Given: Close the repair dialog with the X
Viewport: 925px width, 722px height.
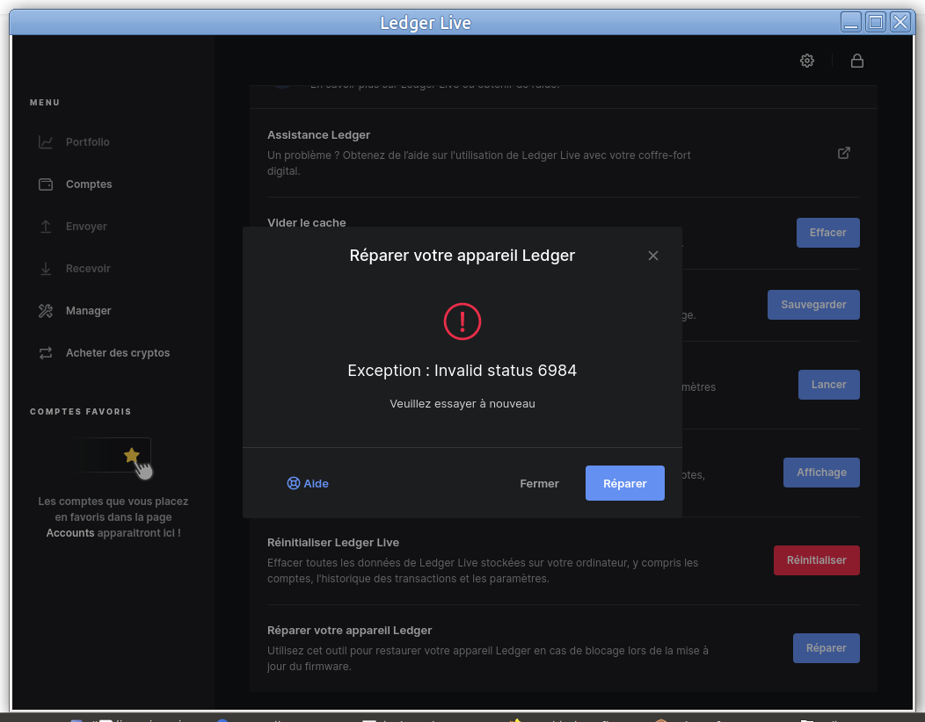Looking at the screenshot, I should 653,256.
